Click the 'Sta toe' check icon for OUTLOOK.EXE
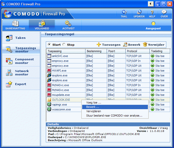Screen dimensions: 174x148 [x=153, y=99]
